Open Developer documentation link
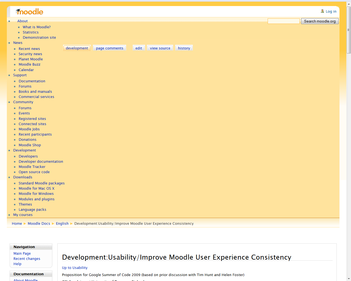 click(41, 162)
